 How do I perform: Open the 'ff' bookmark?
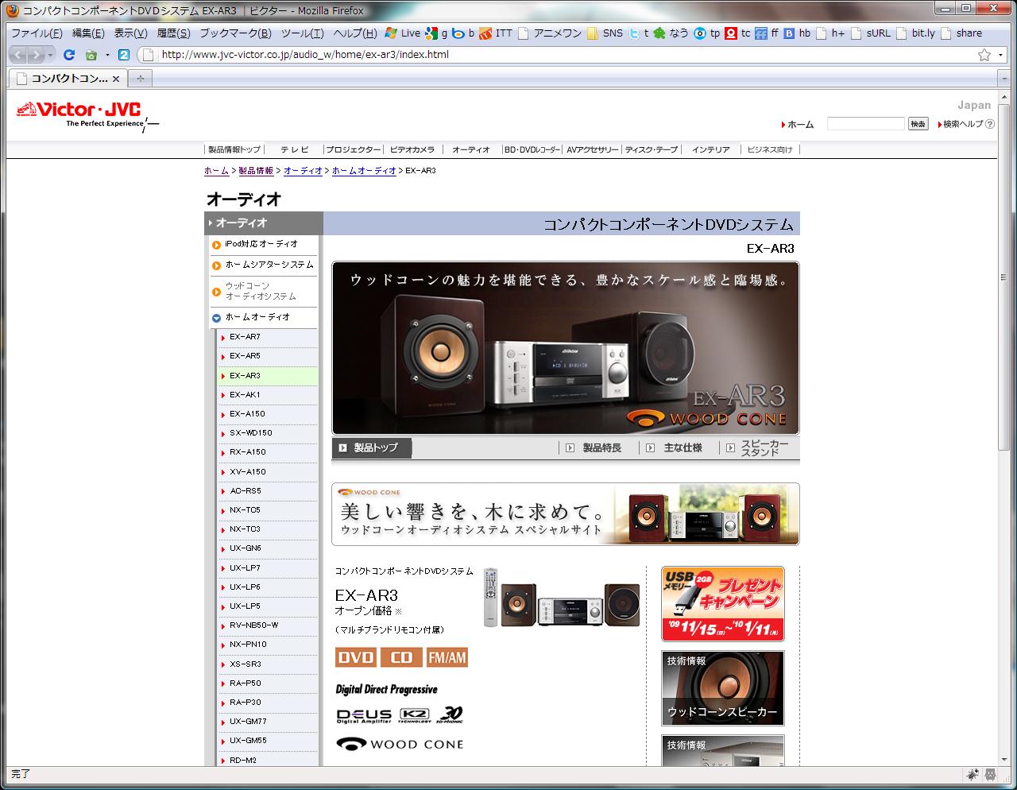768,33
